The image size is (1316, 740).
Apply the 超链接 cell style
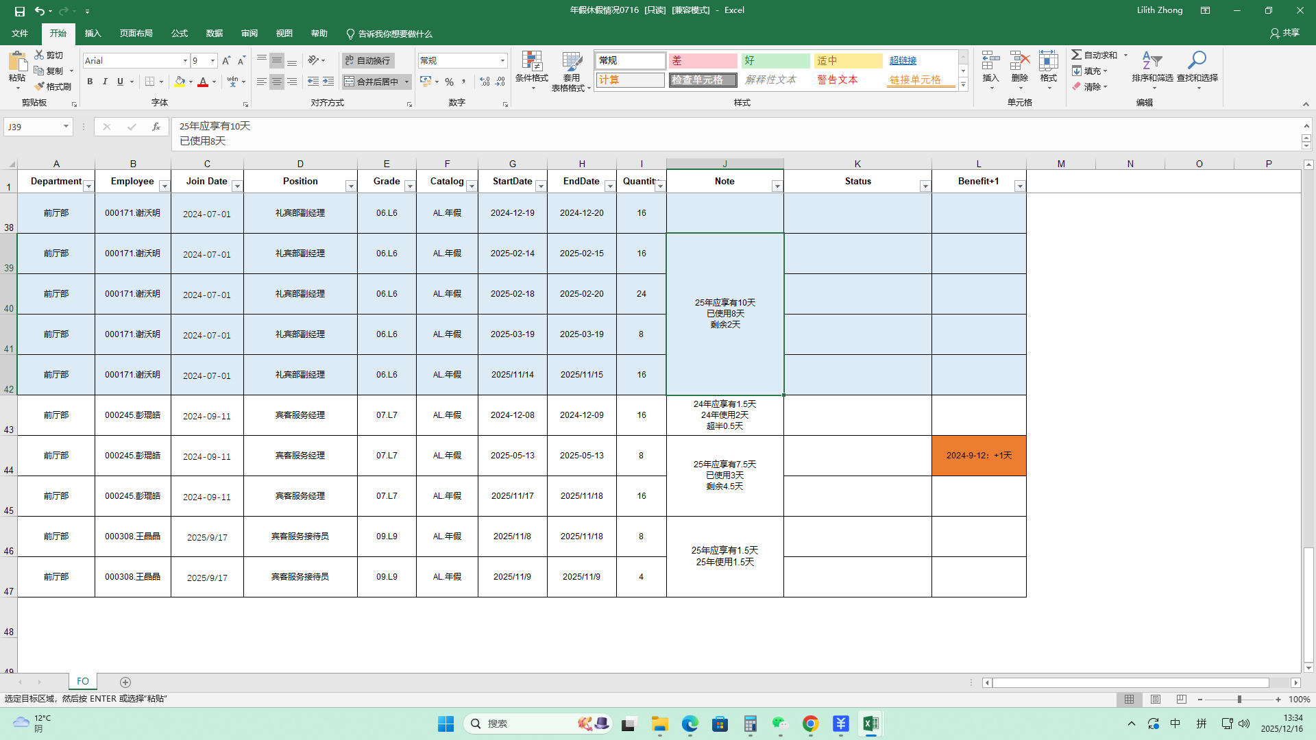click(x=903, y=61)
